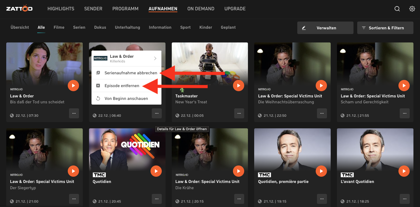The height and width of the screenshot is (207, 420).
Task: Click episode title 'Scham und Gerechtigkeit'
Action: (x=364, y=102)
